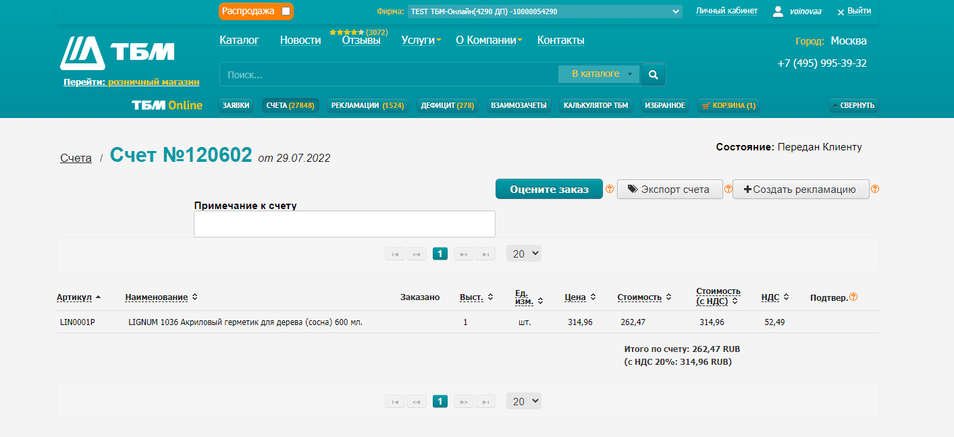
Task: Click help icon after Создать рекламацию button
Action: click(x=875, y=190)
